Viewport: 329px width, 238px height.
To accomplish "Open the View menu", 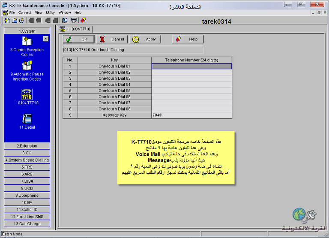I will pos(39,12).
